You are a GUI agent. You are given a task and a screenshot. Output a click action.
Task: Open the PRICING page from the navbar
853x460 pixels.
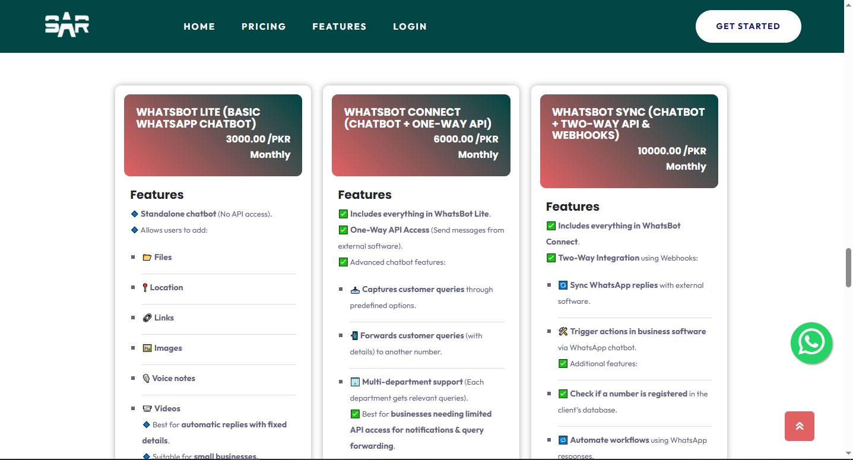(264, 26)
